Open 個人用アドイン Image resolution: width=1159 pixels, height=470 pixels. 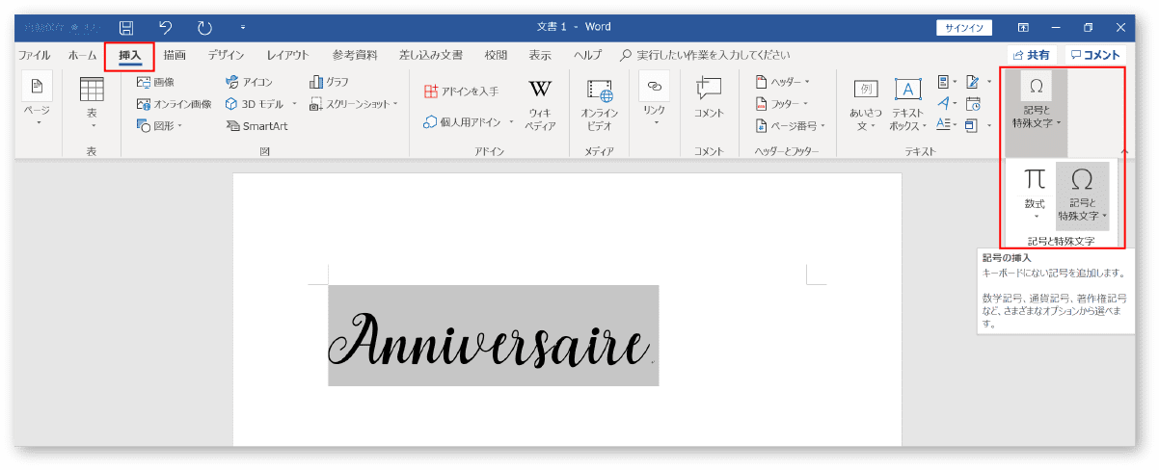pos(463,121)
